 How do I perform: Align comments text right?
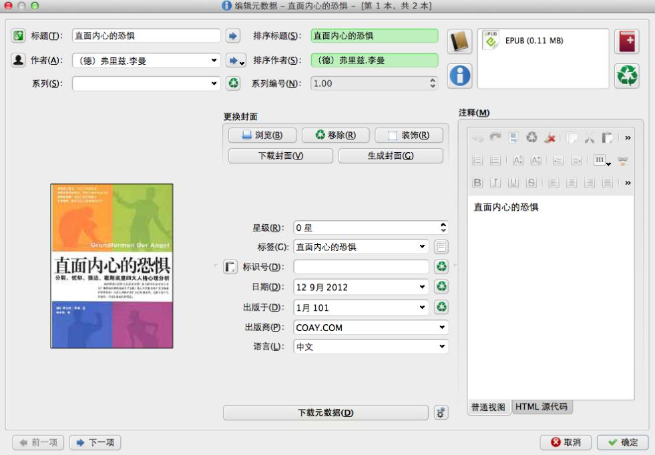pyautogui.click(x=590, y=182)
